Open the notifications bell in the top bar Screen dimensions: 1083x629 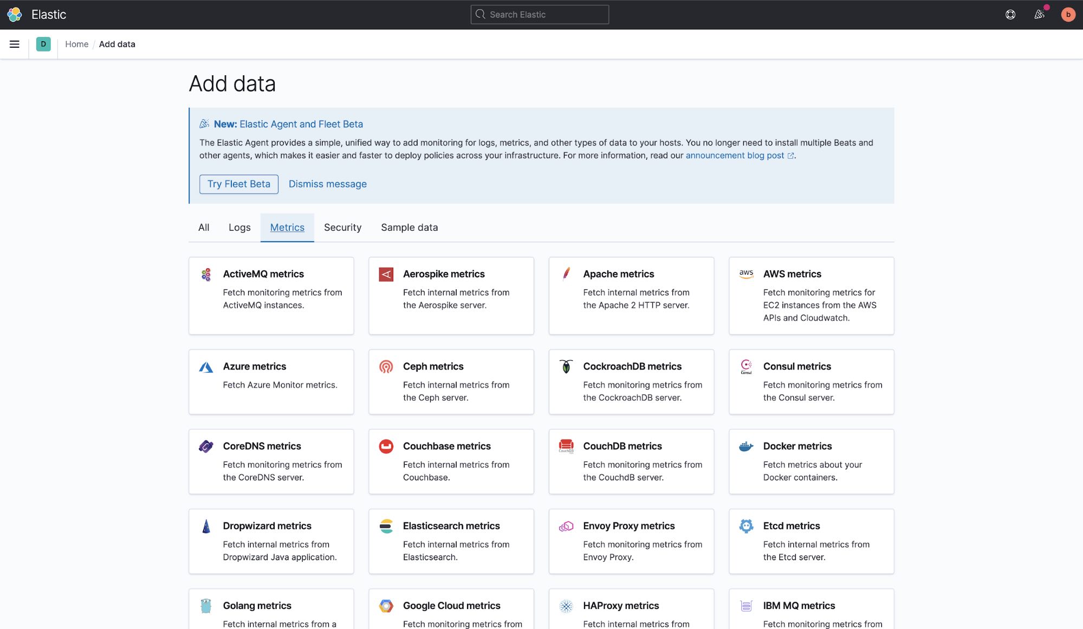(x=1039, y=14)
